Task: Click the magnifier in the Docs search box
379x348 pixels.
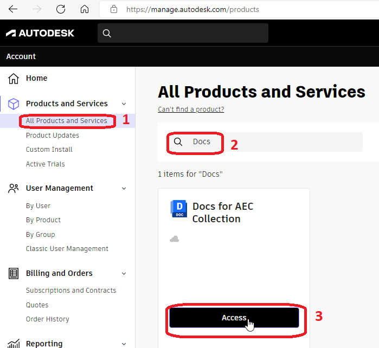Action: [178, 142]
